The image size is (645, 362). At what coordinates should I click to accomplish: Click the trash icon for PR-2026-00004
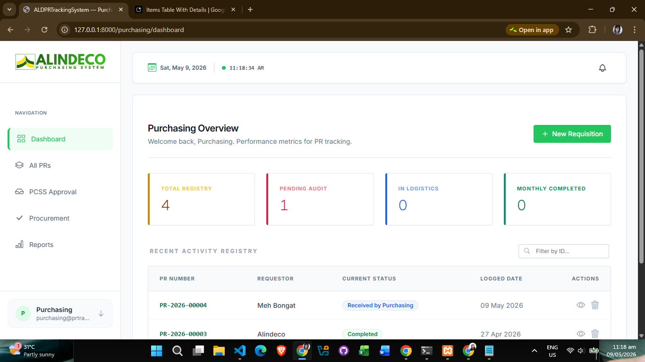tap(595, 305)
